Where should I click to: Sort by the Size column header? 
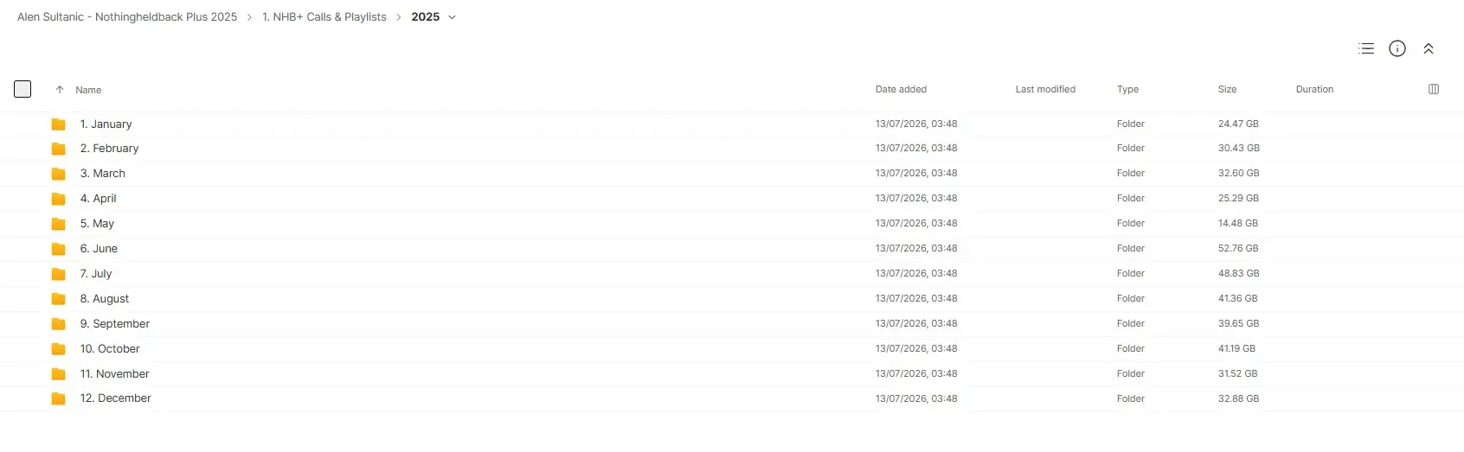tap(1227, 89)
